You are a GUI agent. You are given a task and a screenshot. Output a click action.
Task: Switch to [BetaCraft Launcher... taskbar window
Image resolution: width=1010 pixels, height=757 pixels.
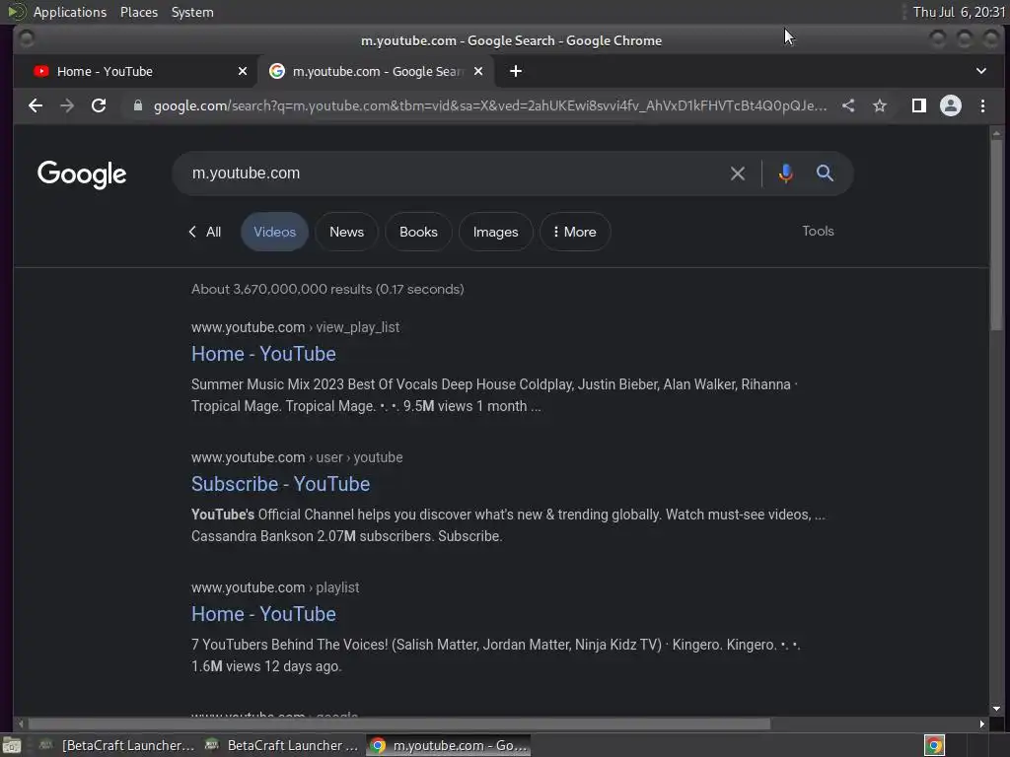point(117,745)
